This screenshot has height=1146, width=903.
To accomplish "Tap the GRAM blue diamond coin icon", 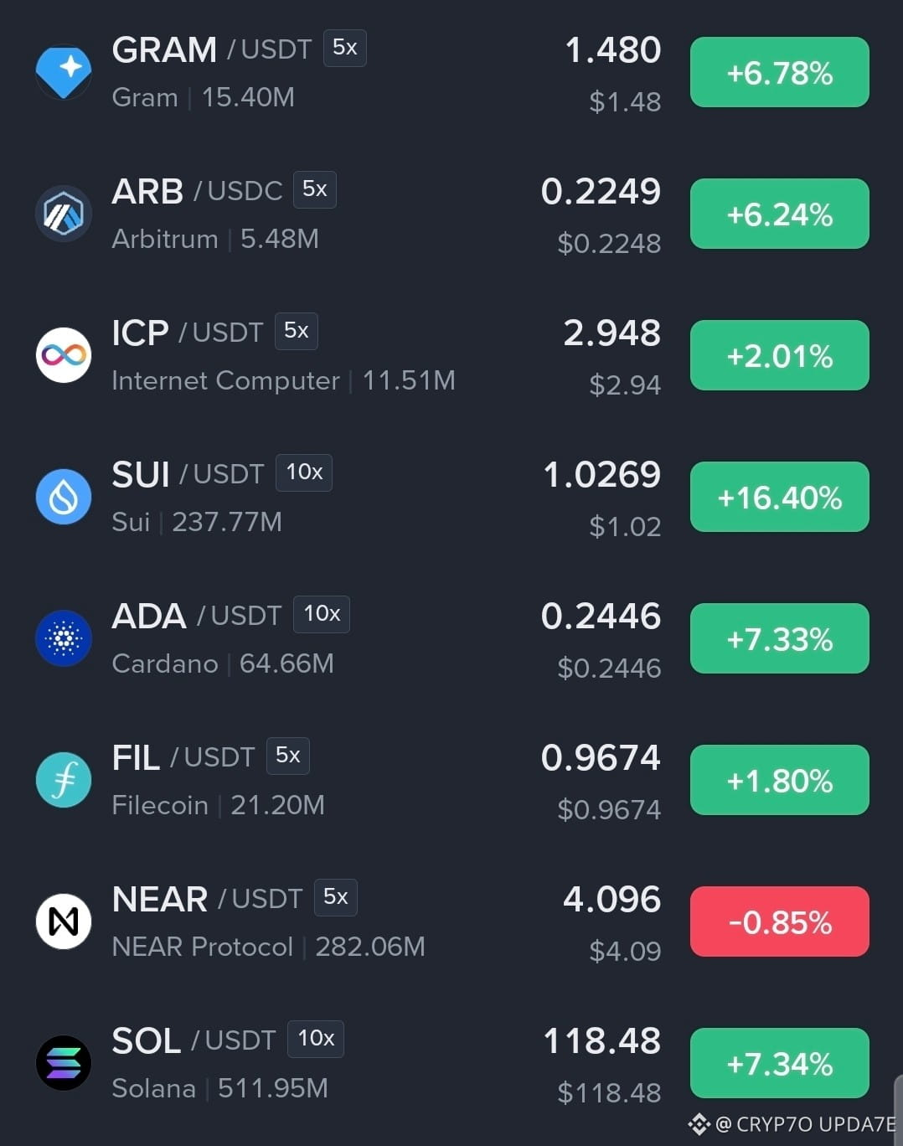I will click(x=64, y=72).
